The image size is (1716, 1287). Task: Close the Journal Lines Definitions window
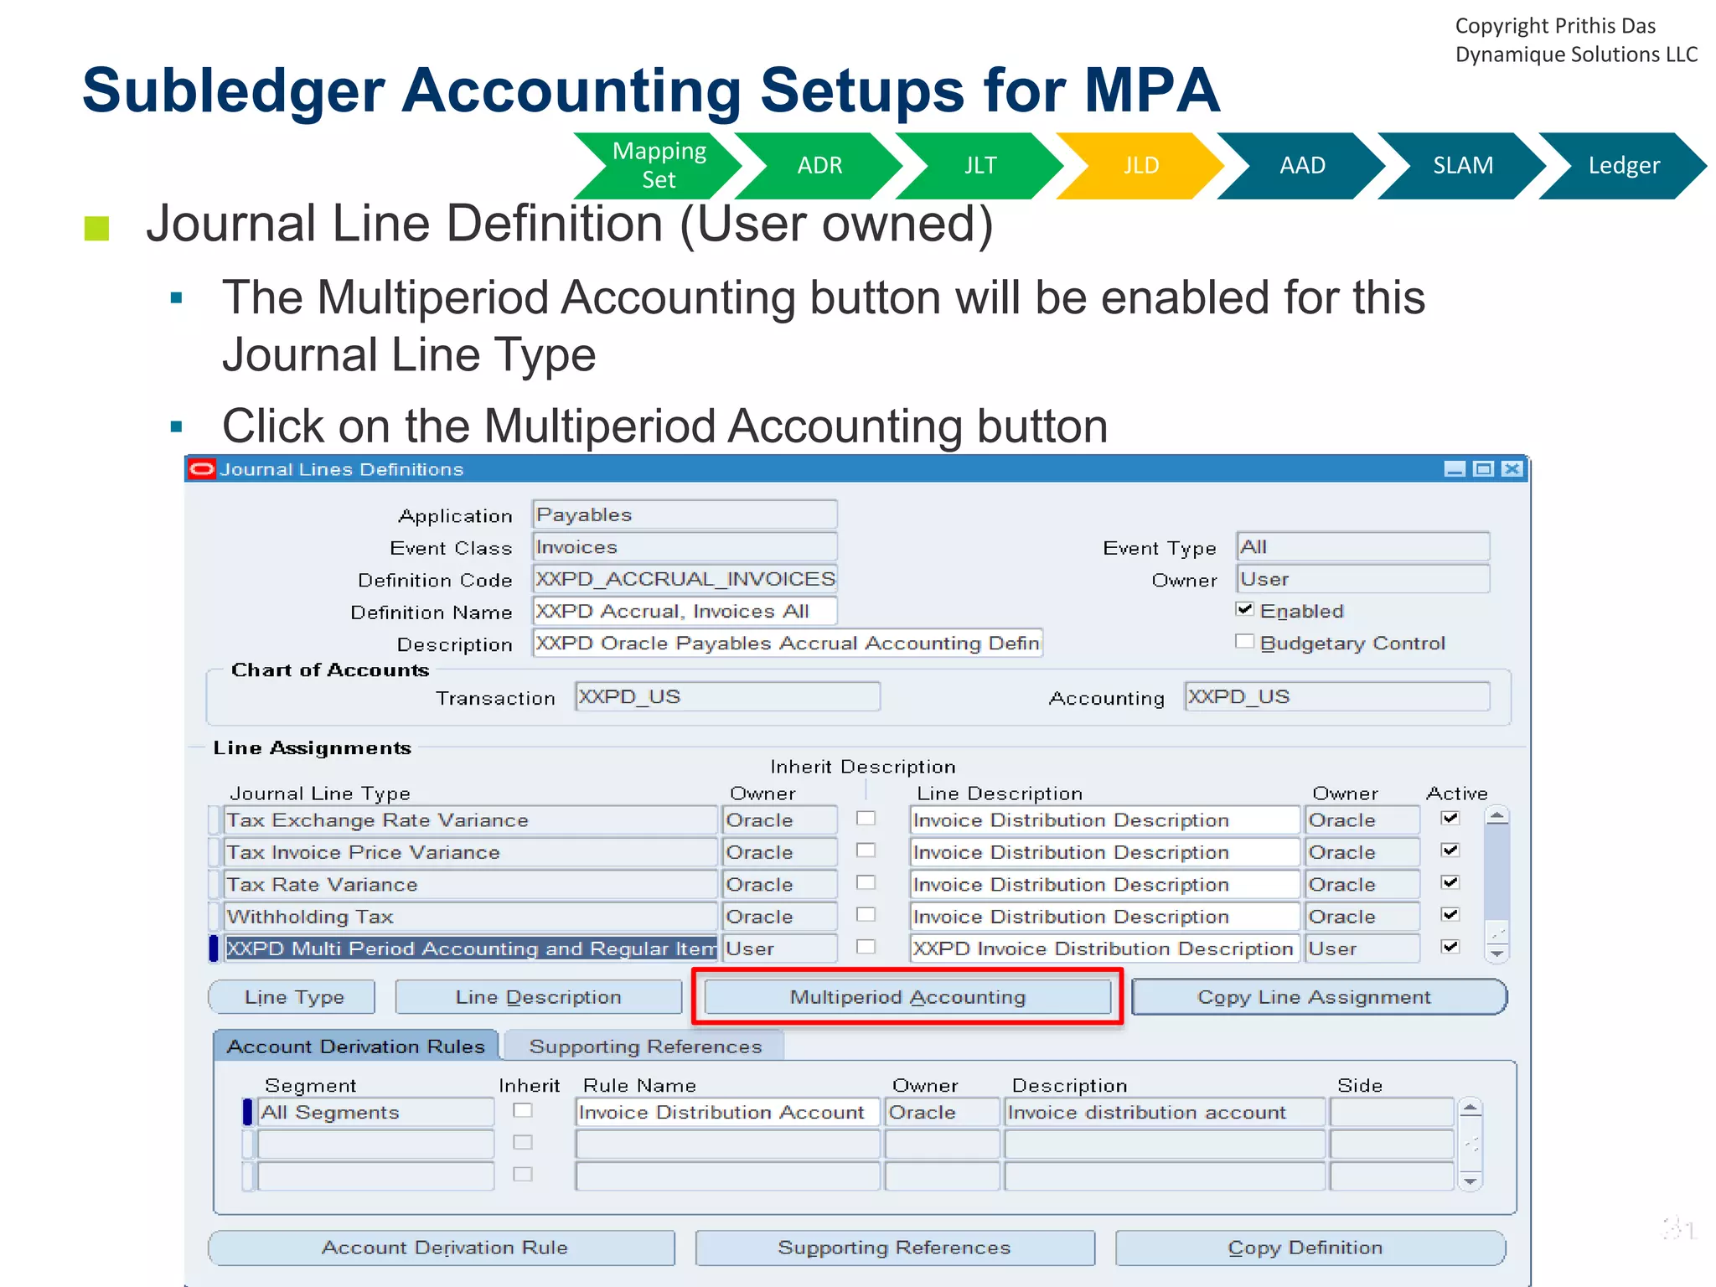tap(1512, 469)
